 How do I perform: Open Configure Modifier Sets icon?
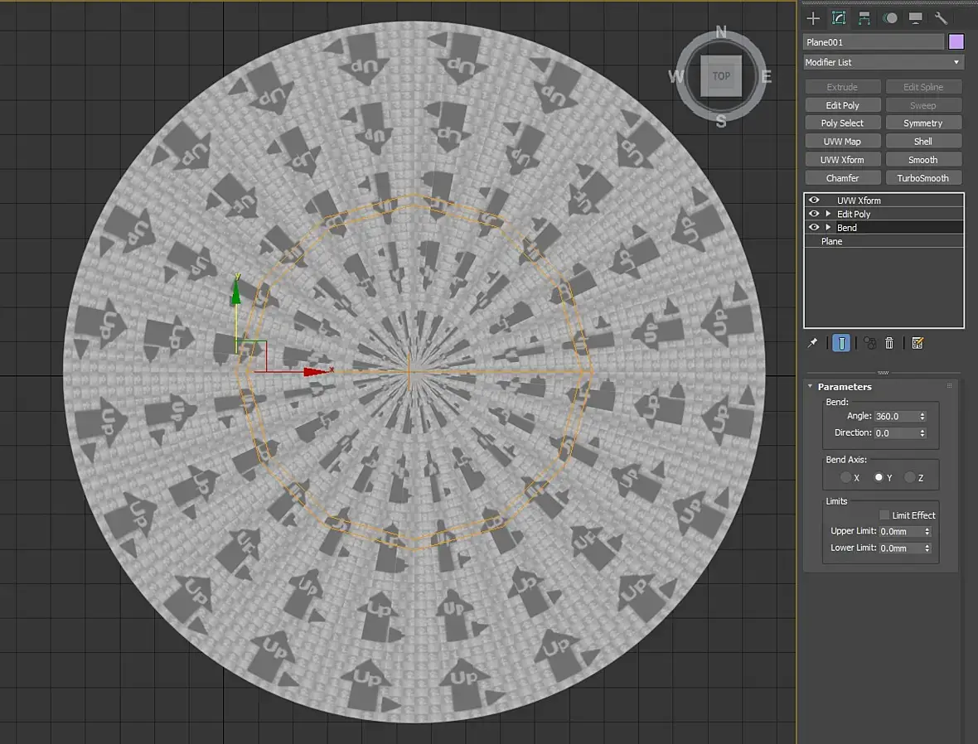point(917,343)
